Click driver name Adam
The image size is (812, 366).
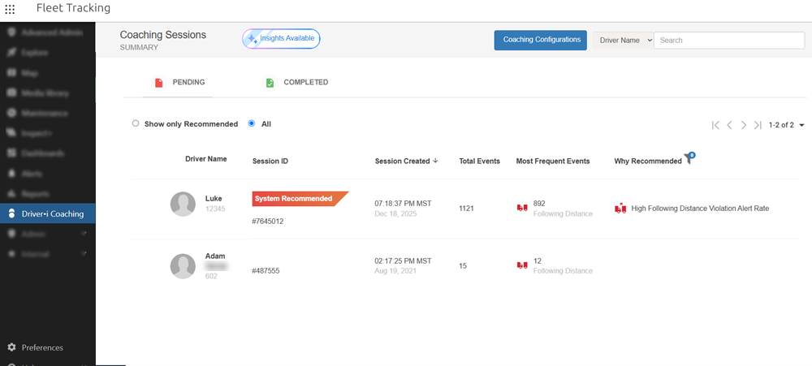click(x=215, y=256)
